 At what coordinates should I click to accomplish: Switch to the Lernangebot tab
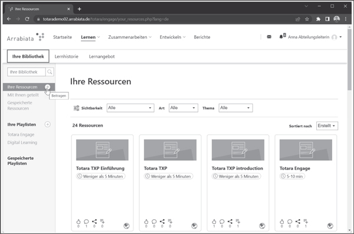point(102,57)
